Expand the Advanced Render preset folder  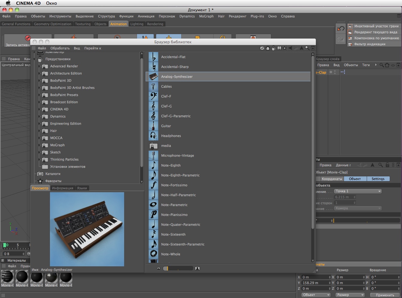[39, 66]
